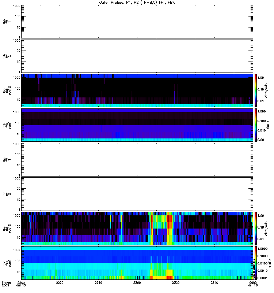Click the thb fff 1 panel axis label
The width and height of the screenshot is (274, 293).
coord(7,22)
